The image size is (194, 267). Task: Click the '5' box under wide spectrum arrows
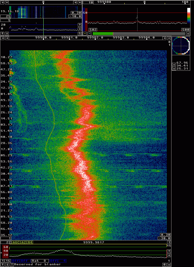pyautogui.click(x=80, y=33)
